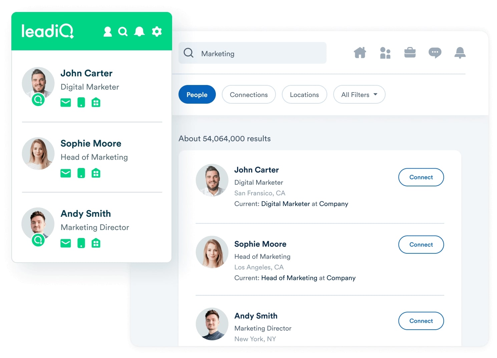Viewport: 497px width, 358px height.
Task: Click Andy Smith's photo in search results
Action: point(212,324)
